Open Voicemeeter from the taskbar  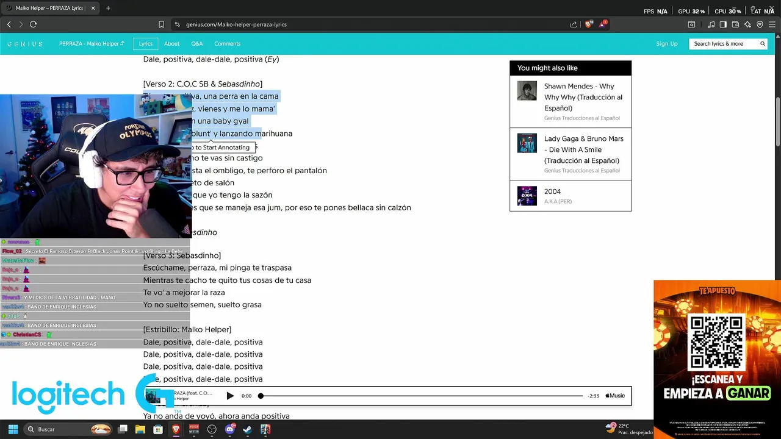[x=194, y=429]
